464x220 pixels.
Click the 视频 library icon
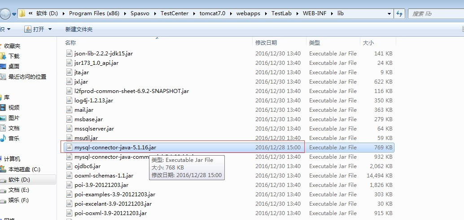pos(3,108)
